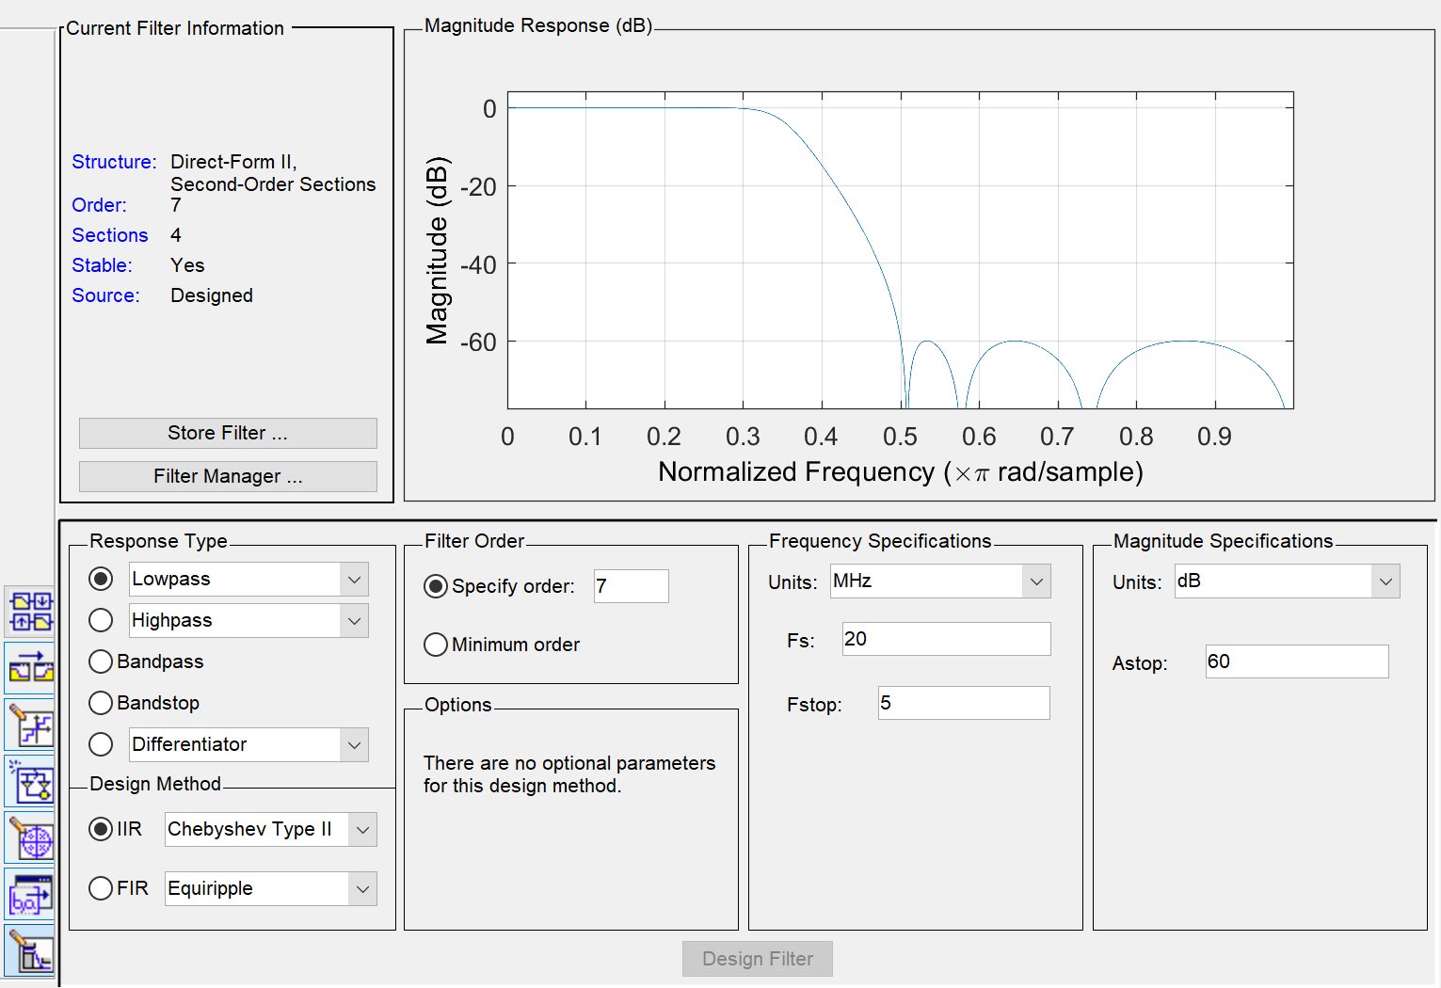Select the Differentiator response type radio button
Viewport: 1441px width, 988px height.
pos(101,744)
